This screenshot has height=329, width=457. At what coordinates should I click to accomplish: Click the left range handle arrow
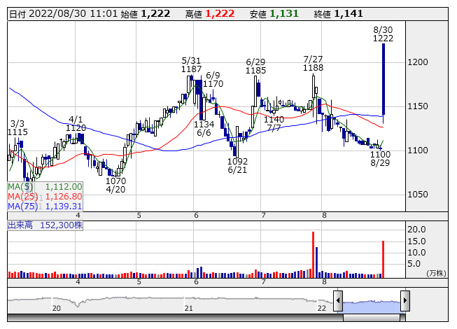coord(338,300)
